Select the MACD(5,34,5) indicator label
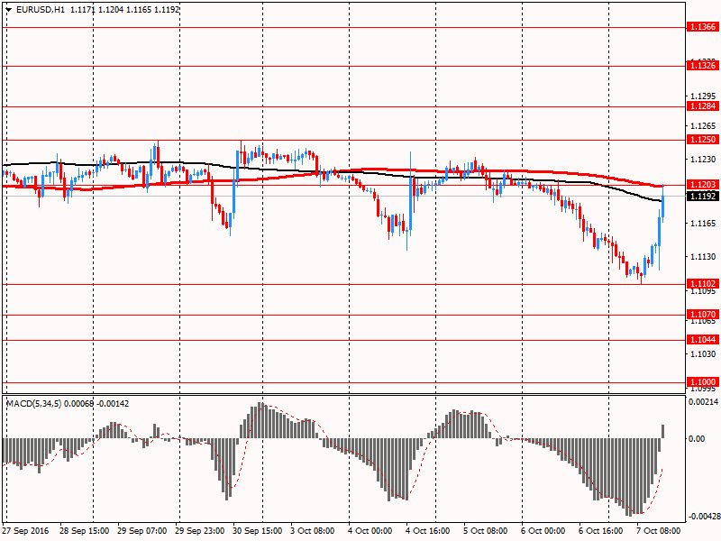This screenshot has height=541, width=721. point(33,403)
